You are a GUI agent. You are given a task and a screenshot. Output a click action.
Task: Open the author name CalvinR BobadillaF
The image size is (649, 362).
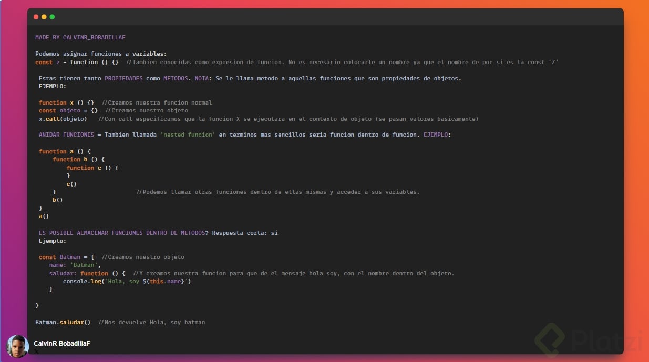pos(62,343)
